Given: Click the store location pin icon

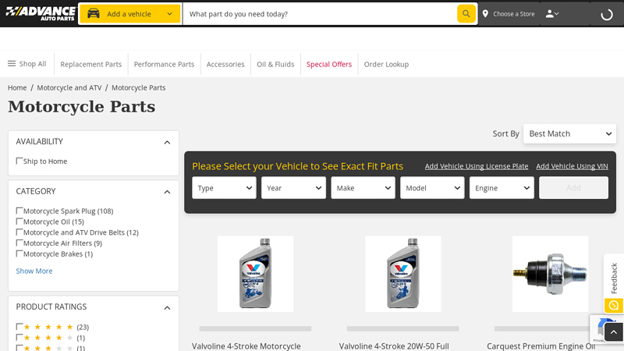Looking at the screenshot, I should coord(485,14).
